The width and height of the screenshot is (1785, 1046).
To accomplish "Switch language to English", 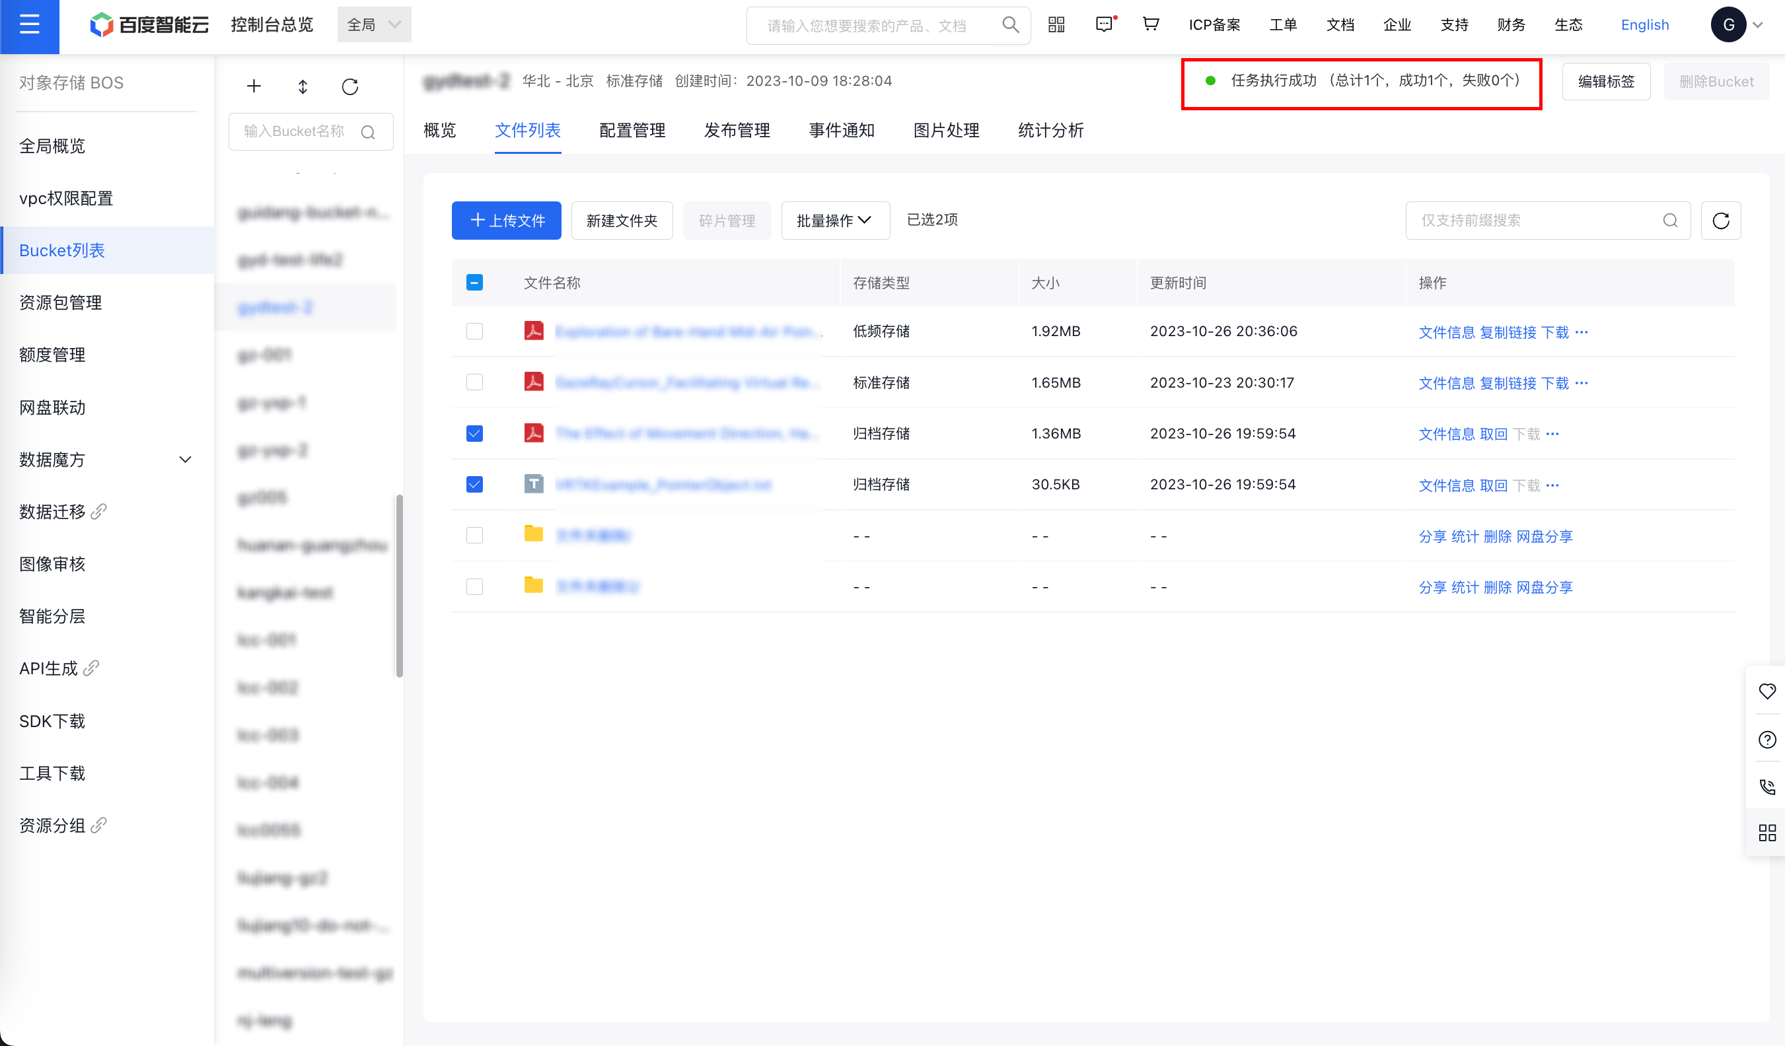I will [1645, 25].
